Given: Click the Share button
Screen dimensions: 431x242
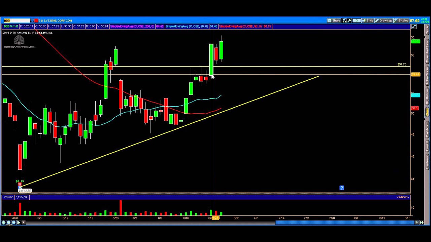Looking at the screenshot, I should 334,21.
